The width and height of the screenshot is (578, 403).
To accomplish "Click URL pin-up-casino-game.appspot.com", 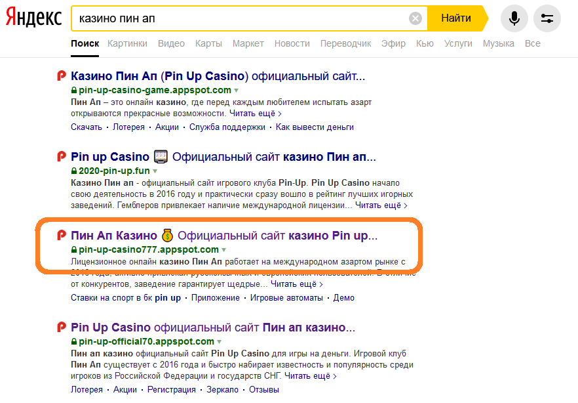I will click(x=155, y=90).
